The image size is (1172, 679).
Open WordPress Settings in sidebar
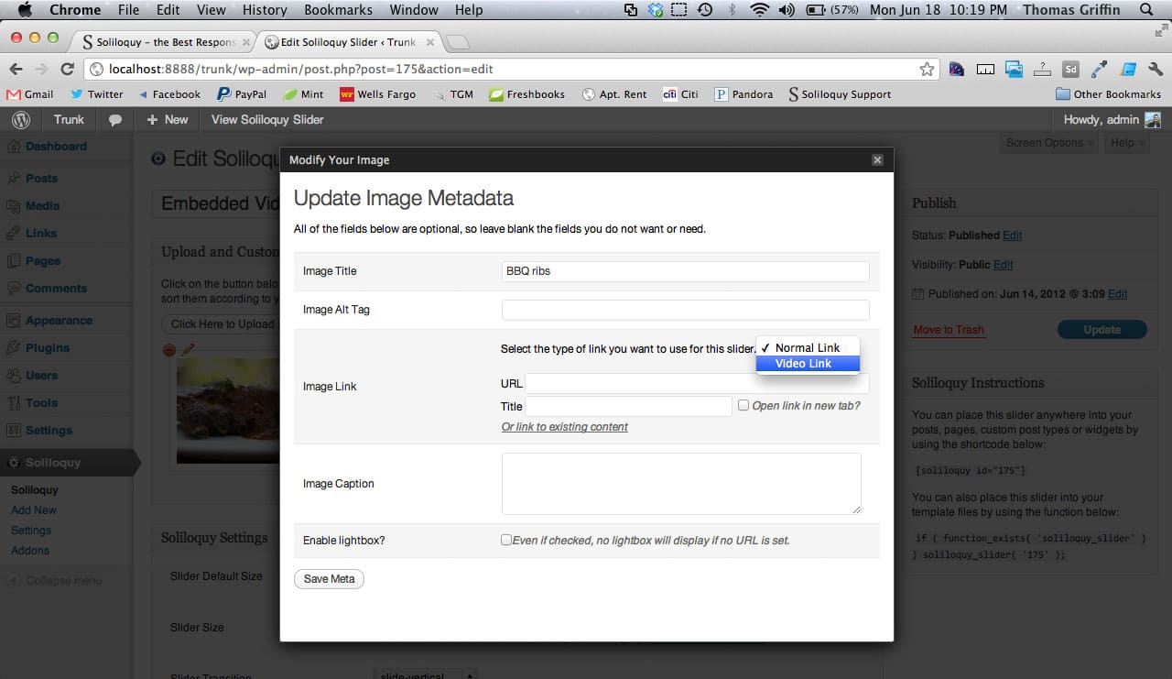pos(49,431)
